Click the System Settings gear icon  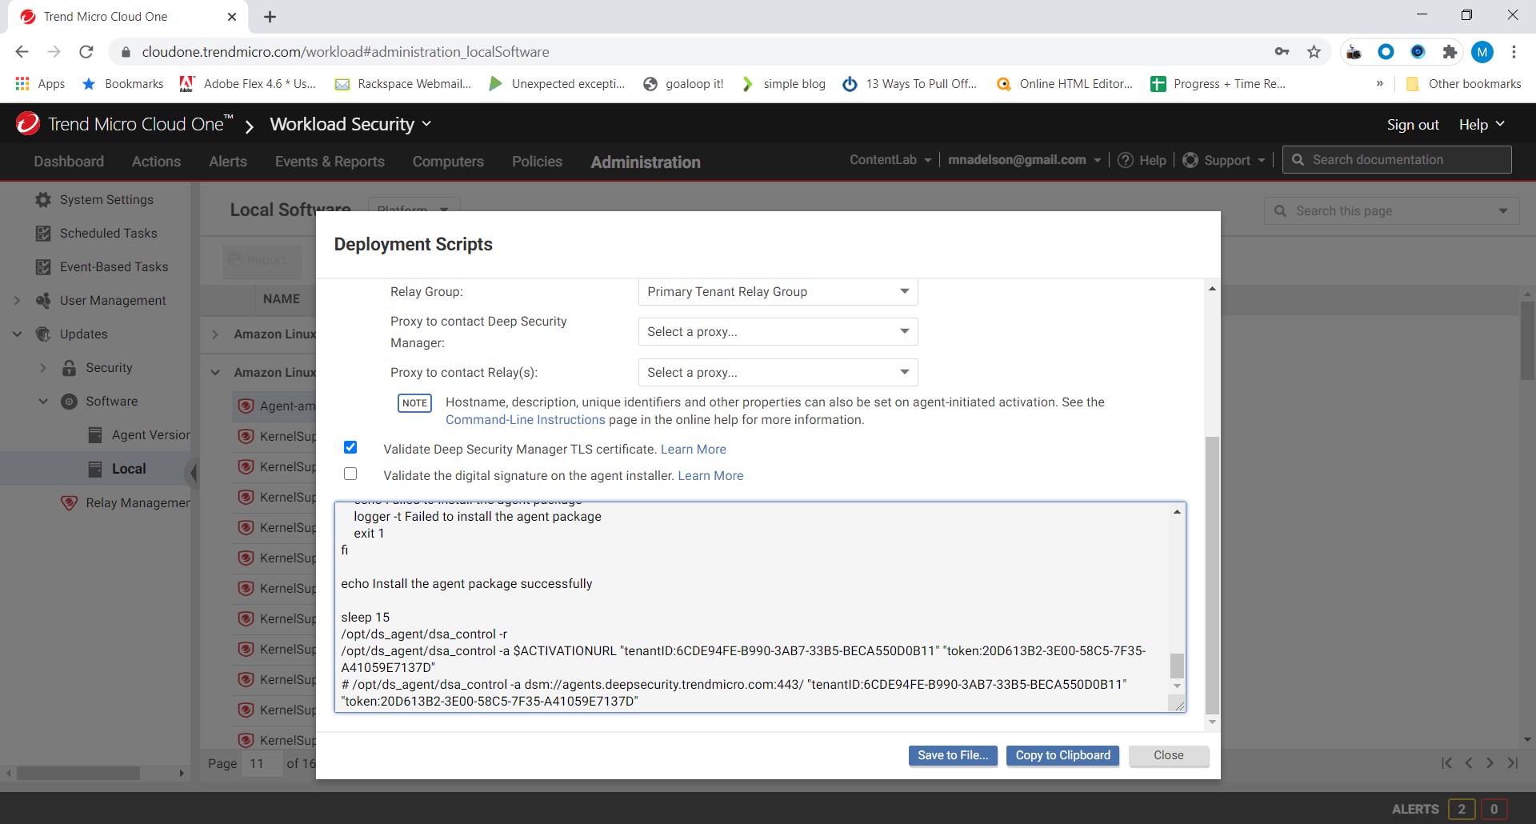pyautogui.click(x=43, y=200)
